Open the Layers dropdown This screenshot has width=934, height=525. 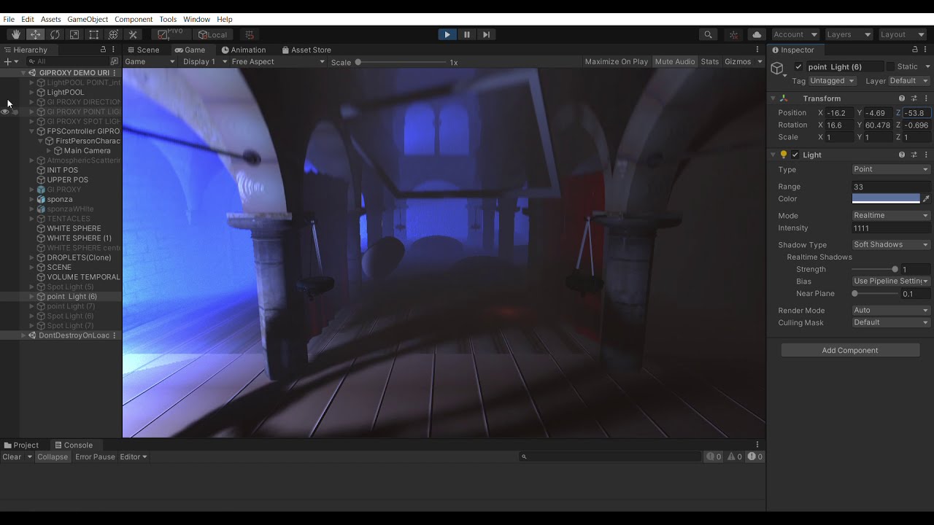point(849,34)
